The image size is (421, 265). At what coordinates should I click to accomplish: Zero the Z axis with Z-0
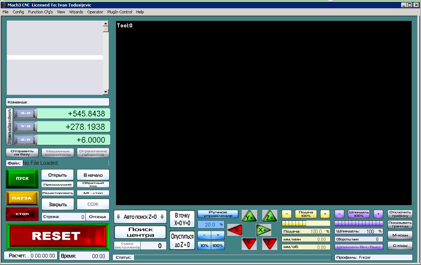click(26, 140)
